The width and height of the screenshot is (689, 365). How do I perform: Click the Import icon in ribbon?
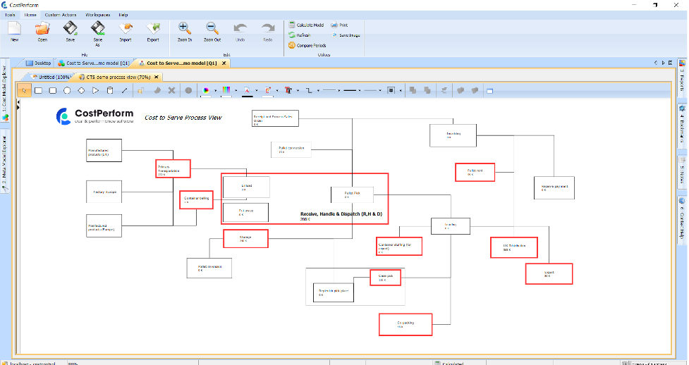point(126,29)
